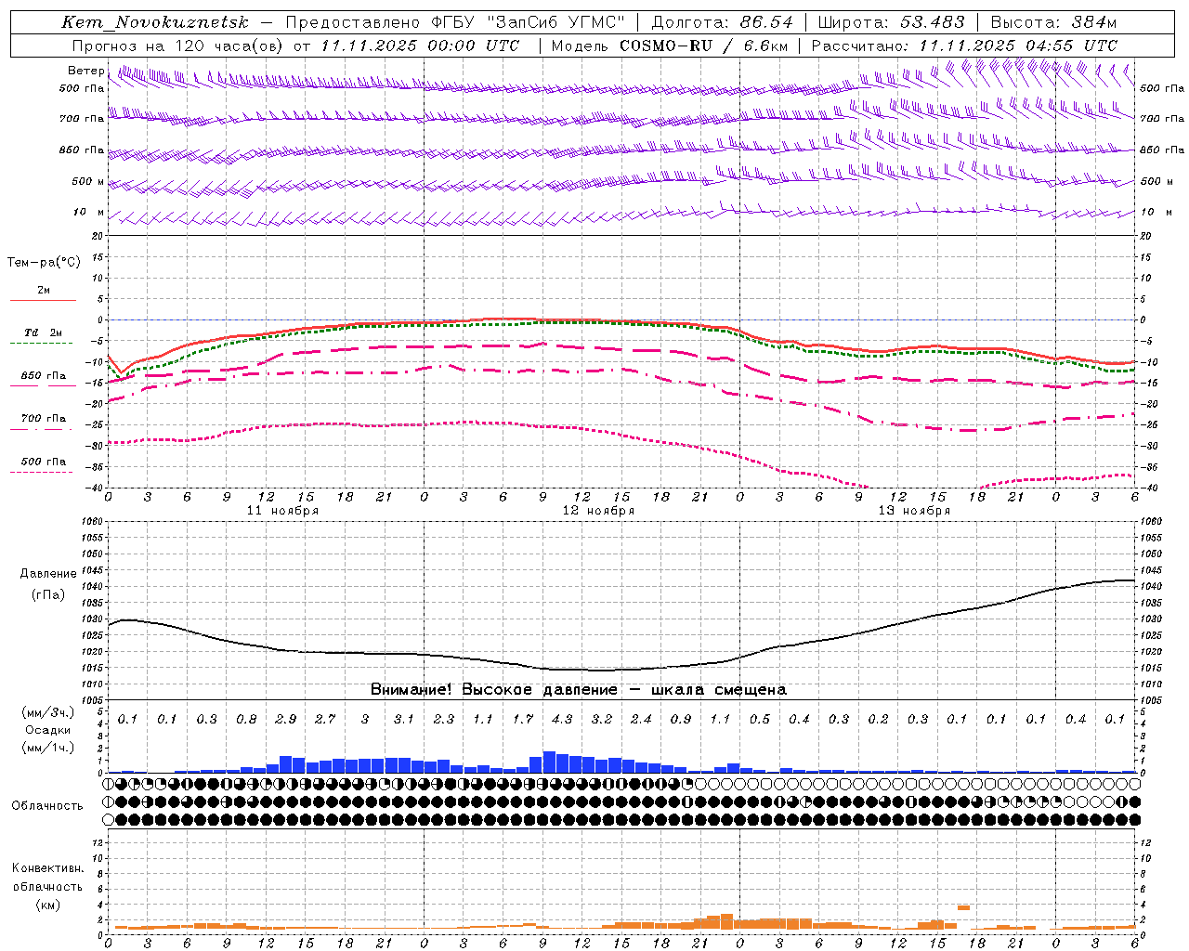Viewport: 1189px width, 951px height.
Task: Click the 2.4 precipitation value
Action: click(x=641, y=720)
